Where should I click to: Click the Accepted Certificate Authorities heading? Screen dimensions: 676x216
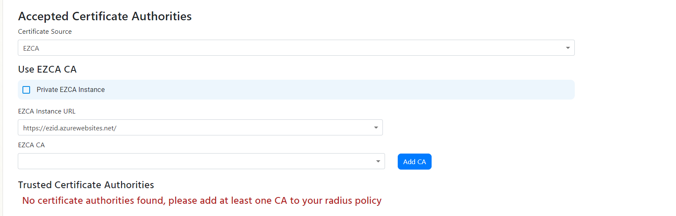[105, 16]
